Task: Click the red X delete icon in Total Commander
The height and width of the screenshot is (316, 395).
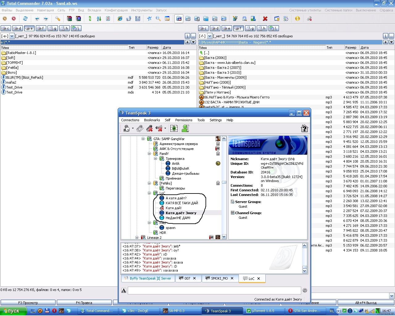Action: point(265,19)
